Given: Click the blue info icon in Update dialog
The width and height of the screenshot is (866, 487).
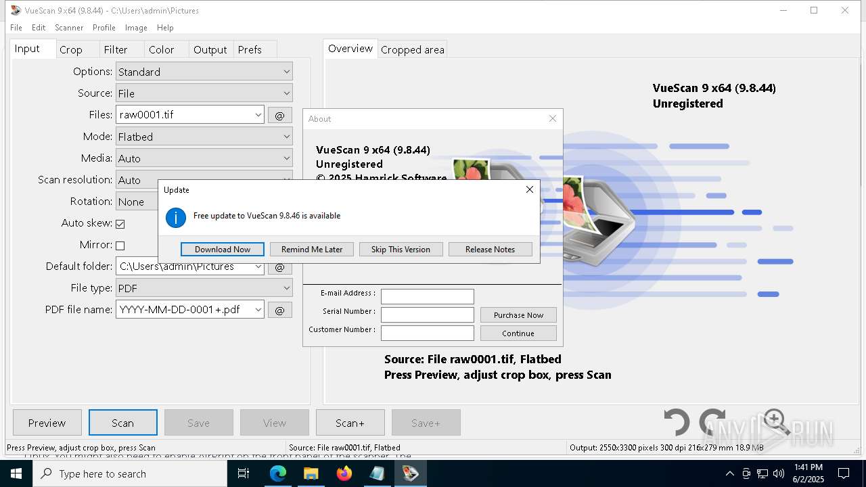Looking at the screenshot, I should (x=176, y=218).
